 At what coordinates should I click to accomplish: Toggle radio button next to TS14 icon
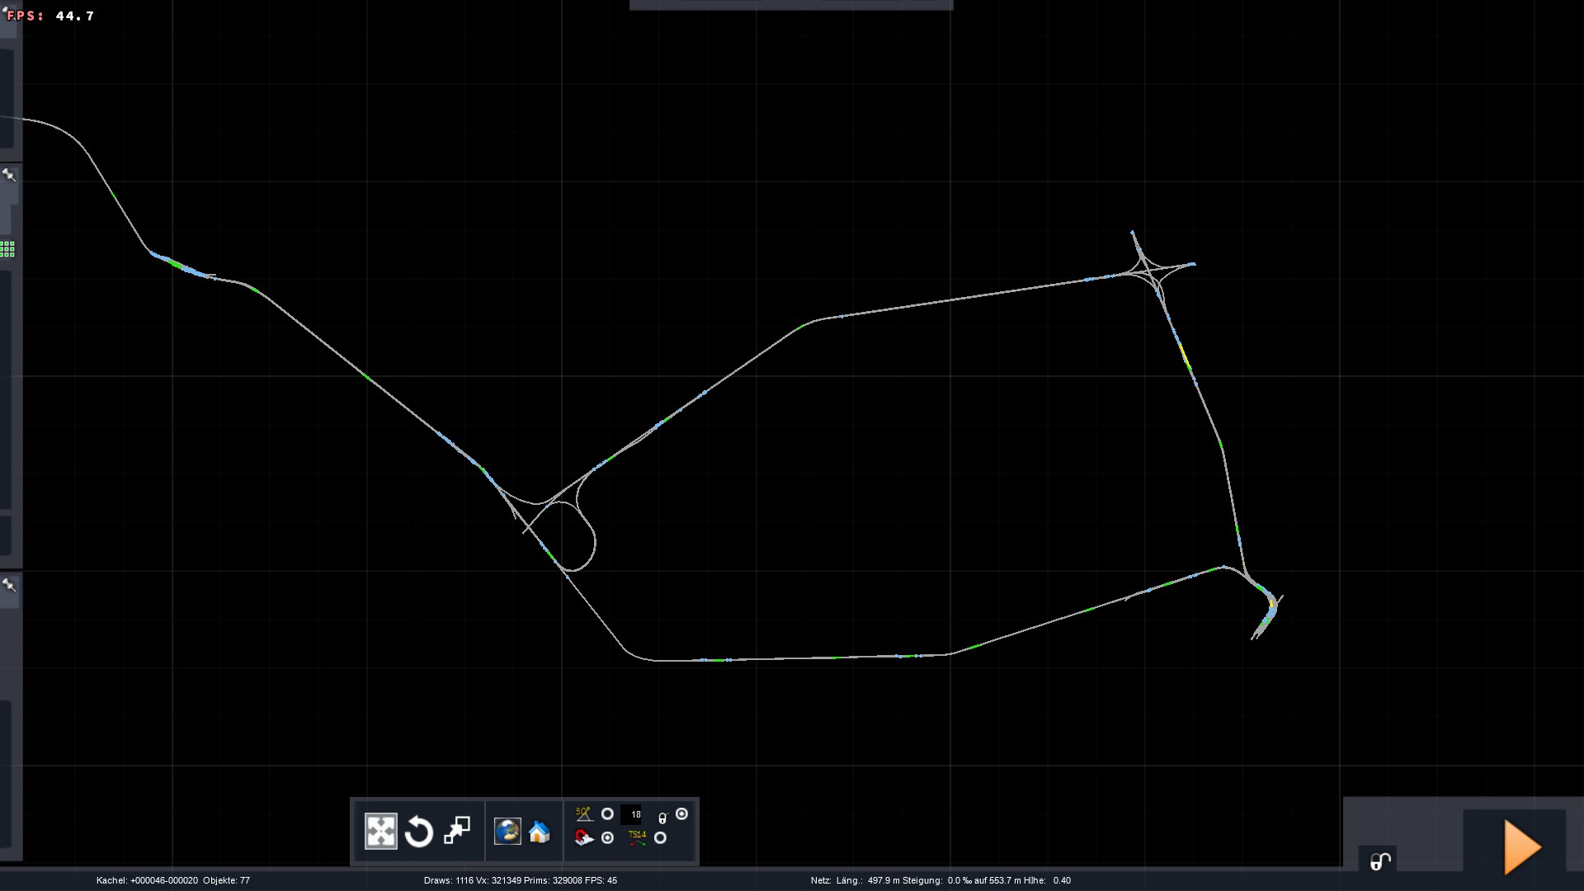(x=660, y=838)
